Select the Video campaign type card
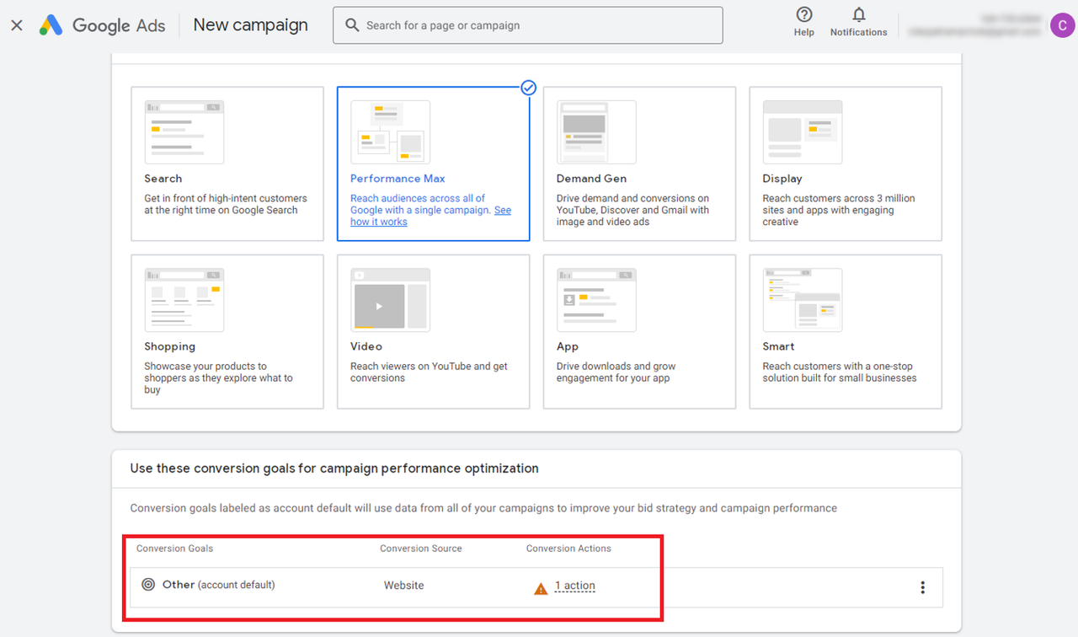This screenshot has width=1078, height=637. (434, 332)
